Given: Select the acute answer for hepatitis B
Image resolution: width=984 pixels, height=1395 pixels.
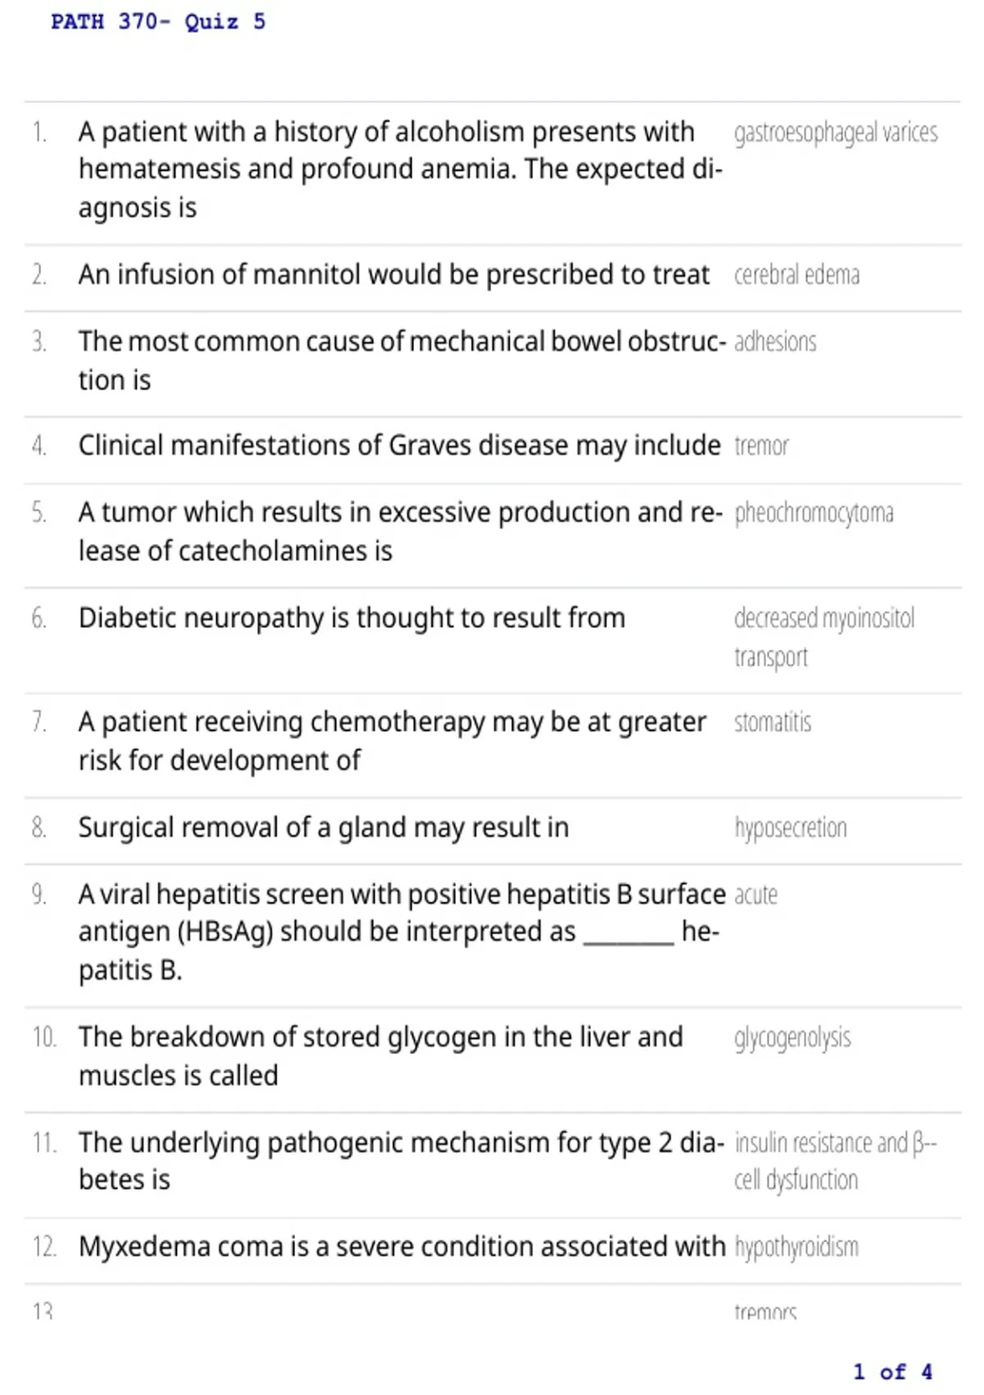Looking at the screenshot, I should tap(755, 894).
